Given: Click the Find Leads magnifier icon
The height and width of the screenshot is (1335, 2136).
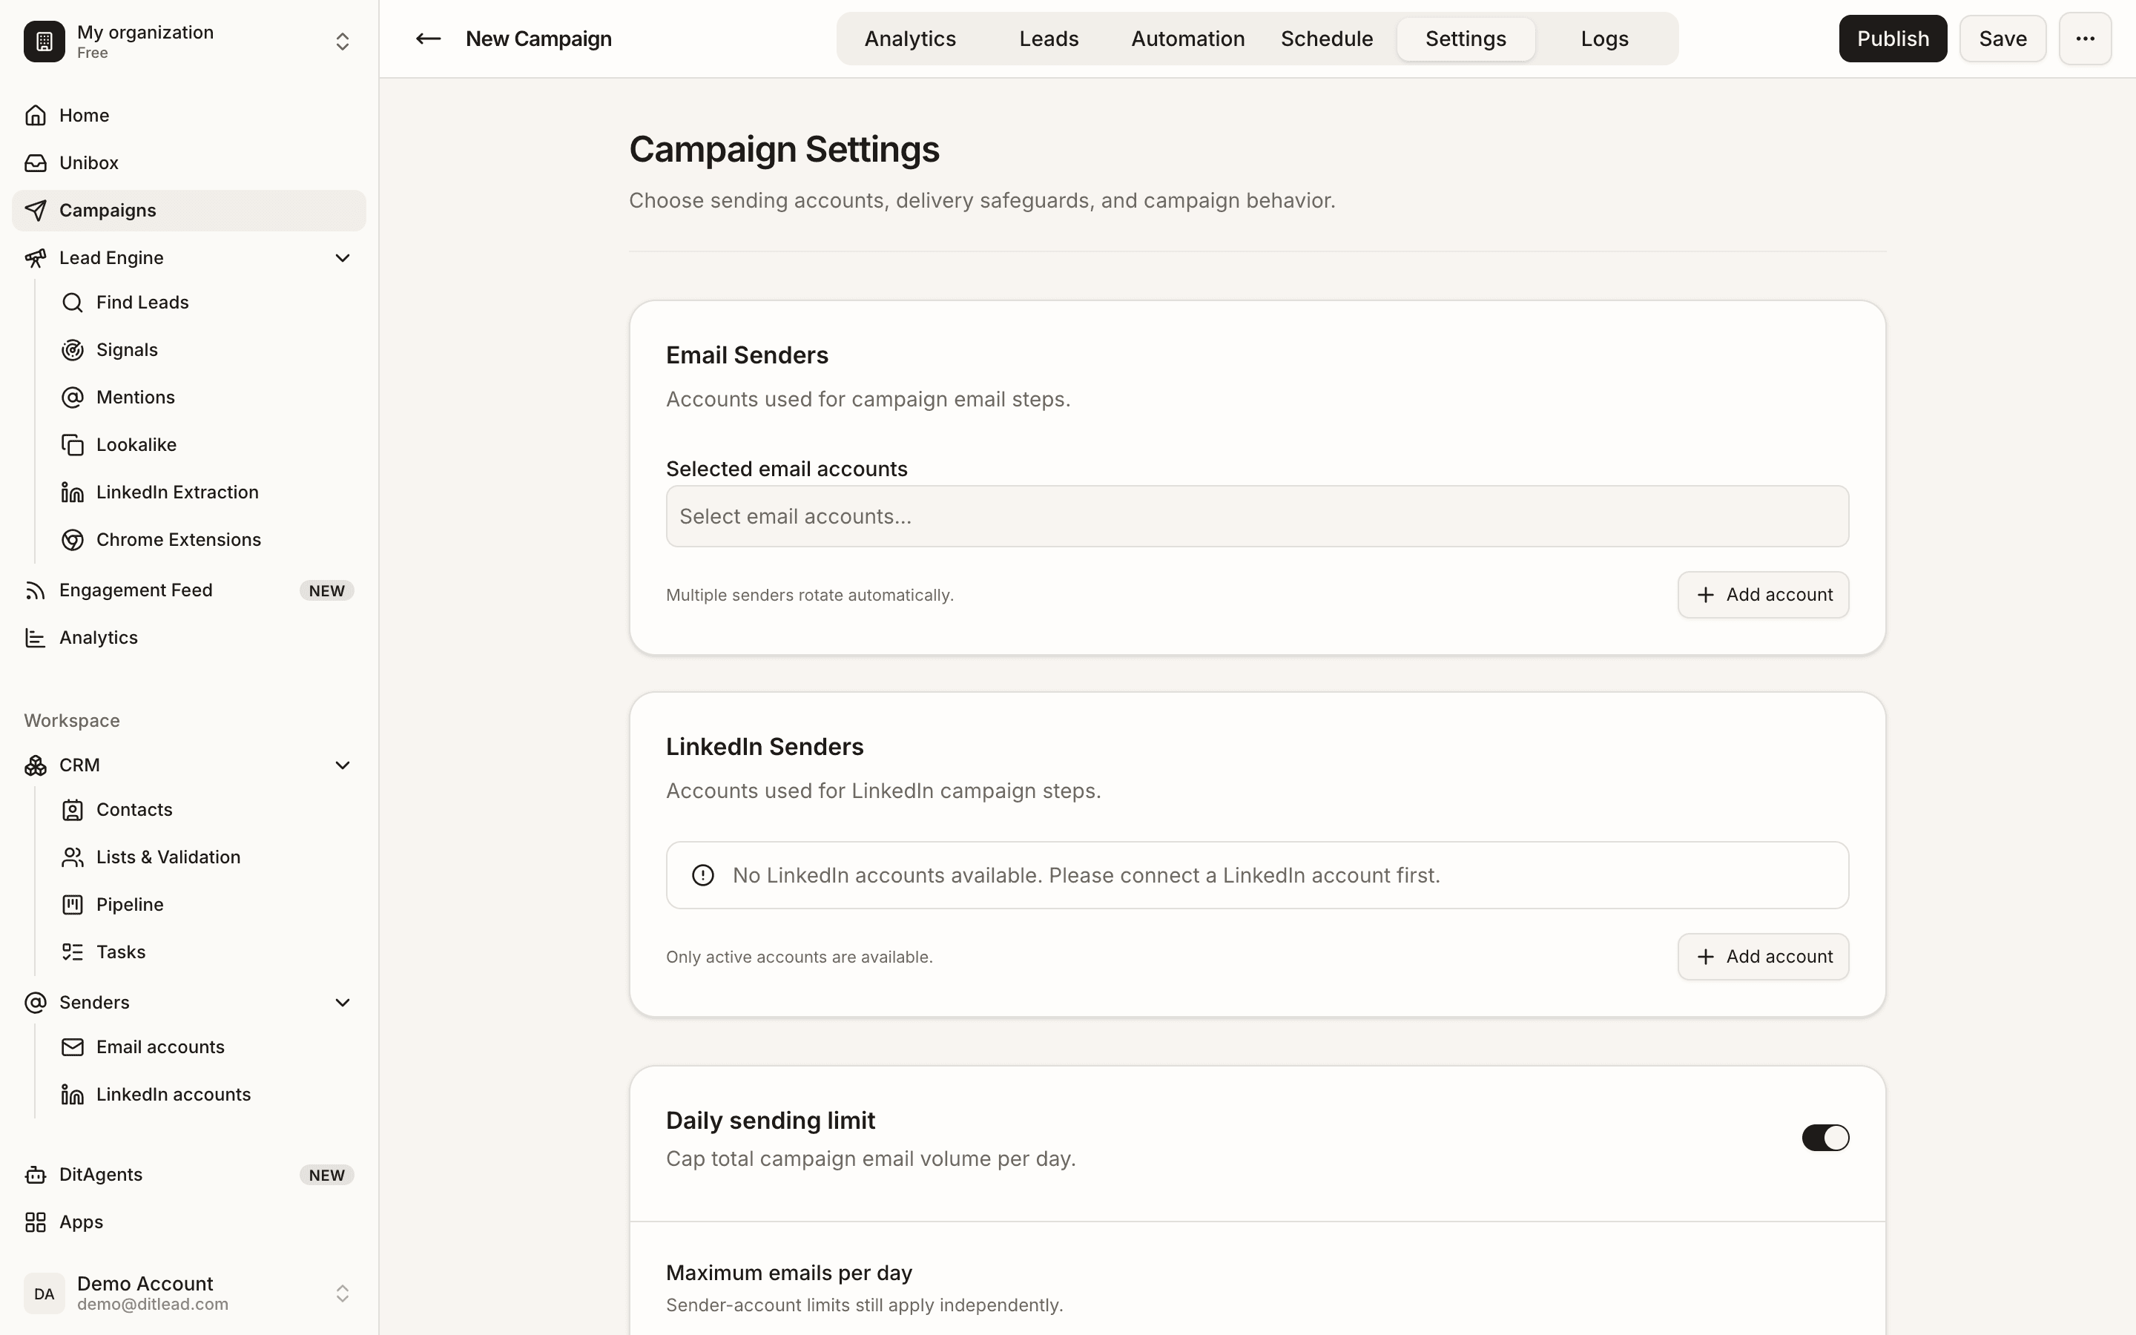Looking at the screenshot, I should [x=73, y=303].
